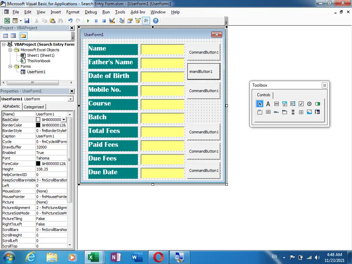352x264 pixels.
Task: Select the CommandButton control in the Toolbox
Action: click(x=268, y=112)
